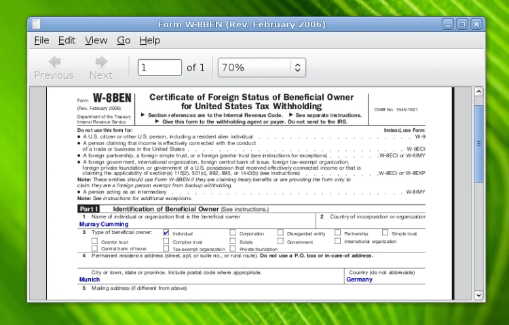This screenshot has height=325, width=509.
Task: Click the window title 'Form W-8BEN (Rev. February 2006)'
Action: click(x=242, y=24)
